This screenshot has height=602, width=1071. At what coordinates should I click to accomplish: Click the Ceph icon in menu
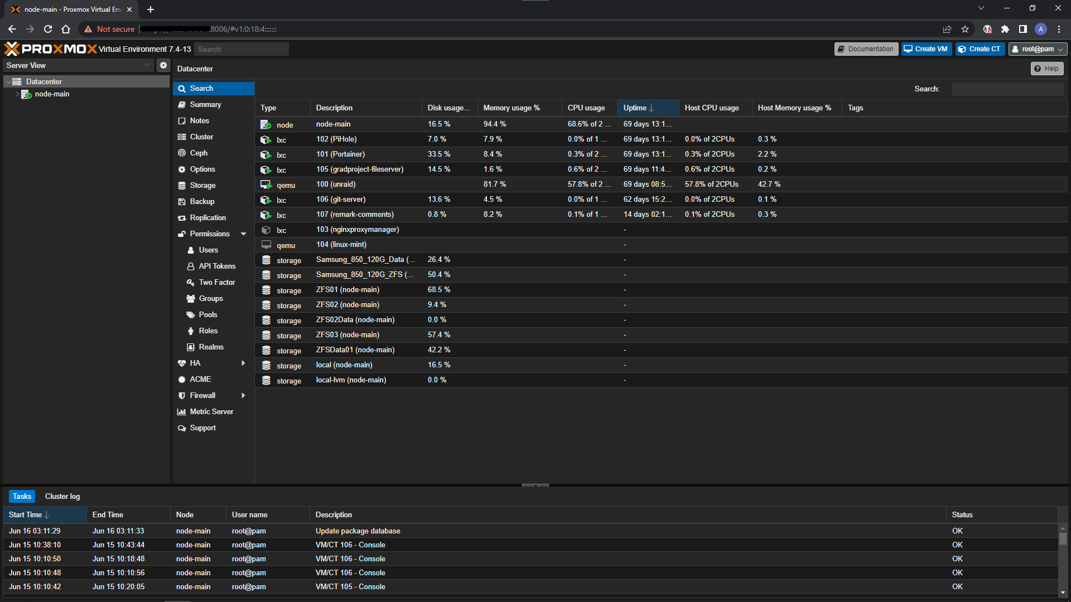click(x=182, y=153)
